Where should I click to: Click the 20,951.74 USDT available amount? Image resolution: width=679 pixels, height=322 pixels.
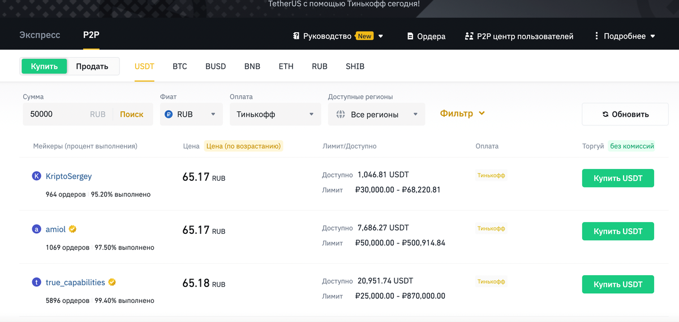pyautogui.click(x=385, y=281)
